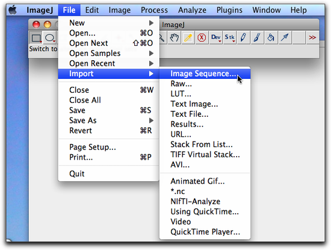The width and height of the screenshot is (331, 250).
Task: Choose Open... from the File menu
Action: (109, 33)
